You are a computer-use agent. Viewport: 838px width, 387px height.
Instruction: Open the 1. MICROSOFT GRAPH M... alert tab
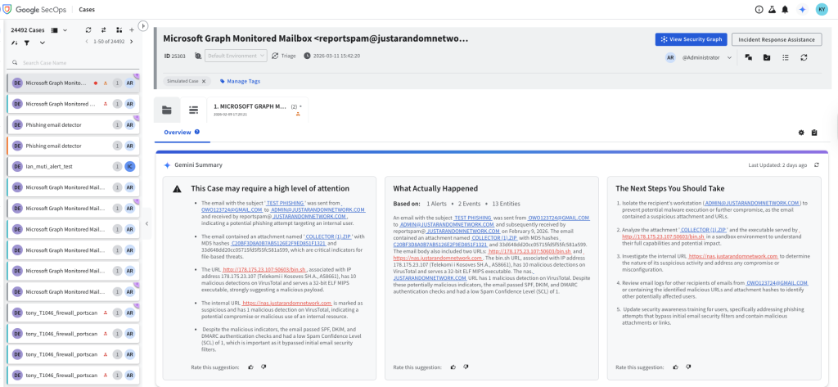(257, 110)
